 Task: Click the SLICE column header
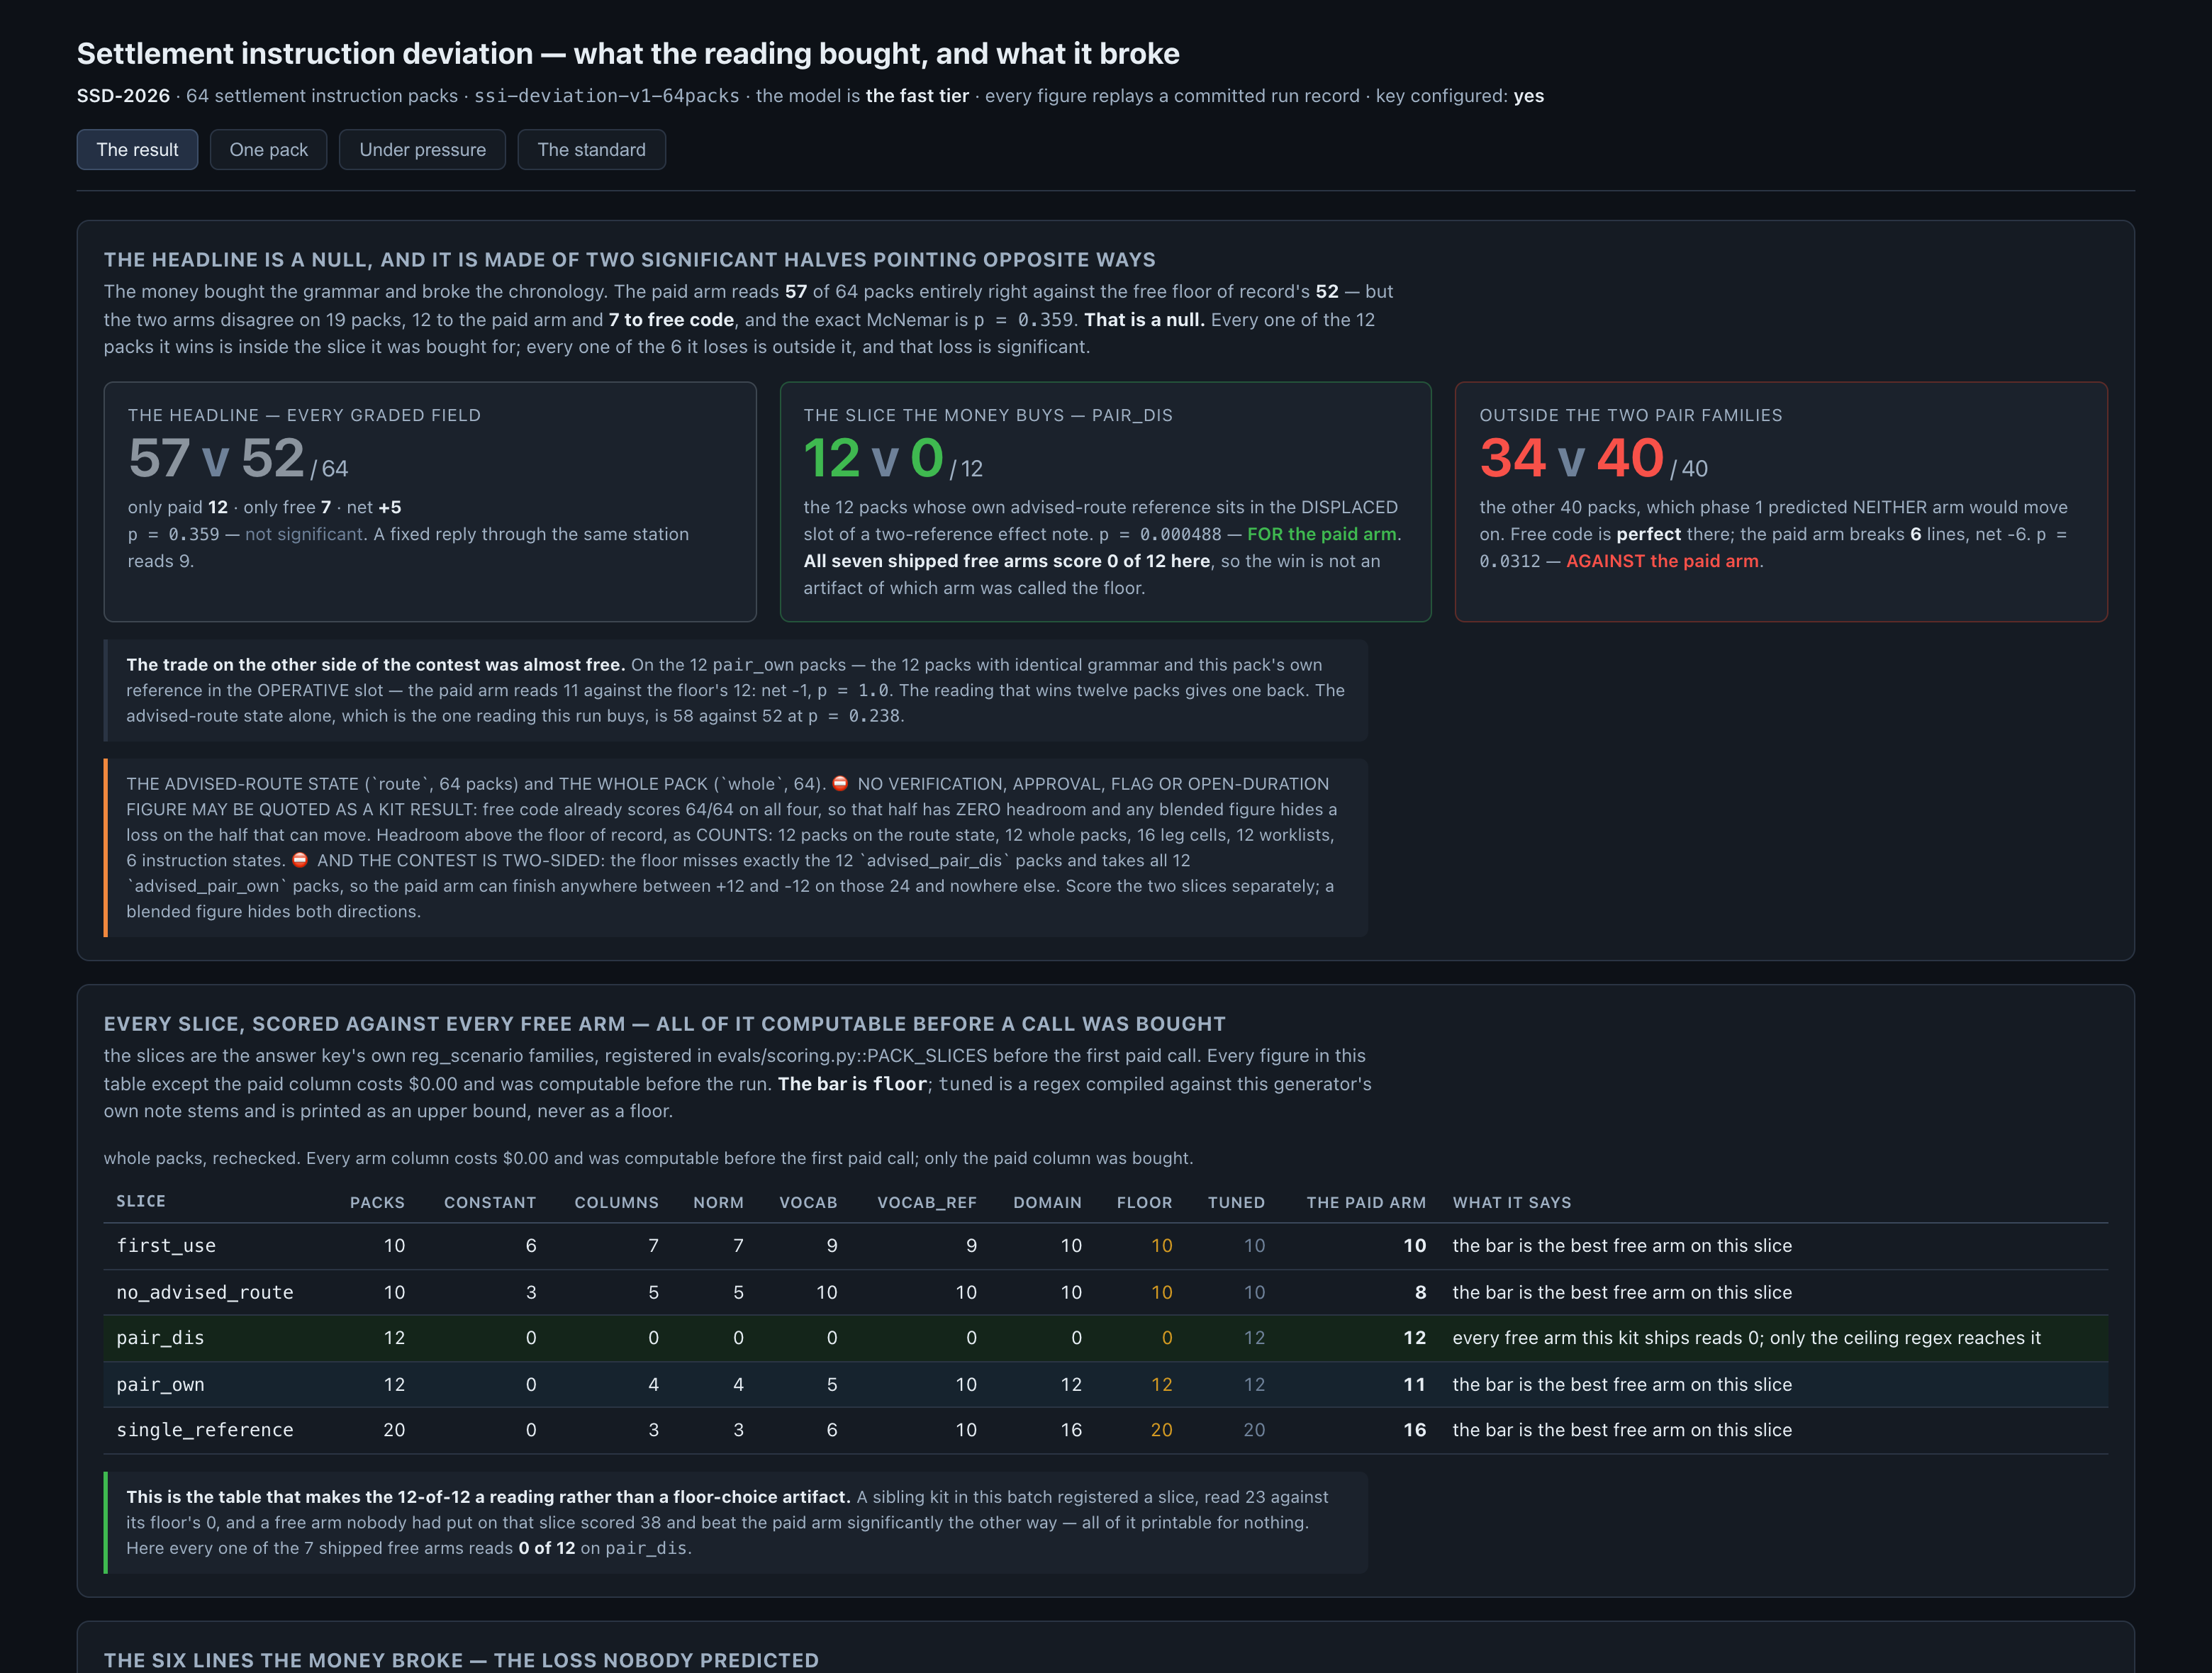(141, 1201)
